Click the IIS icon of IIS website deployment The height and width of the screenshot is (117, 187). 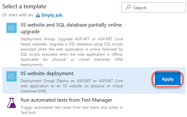tap(12, 76)
